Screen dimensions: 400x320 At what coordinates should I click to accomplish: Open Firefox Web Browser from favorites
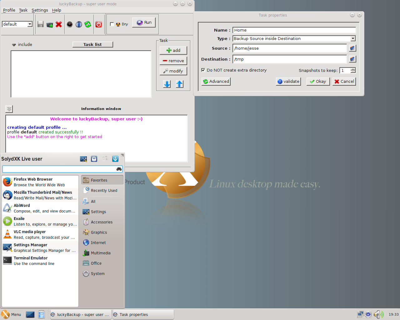(40, 182)
